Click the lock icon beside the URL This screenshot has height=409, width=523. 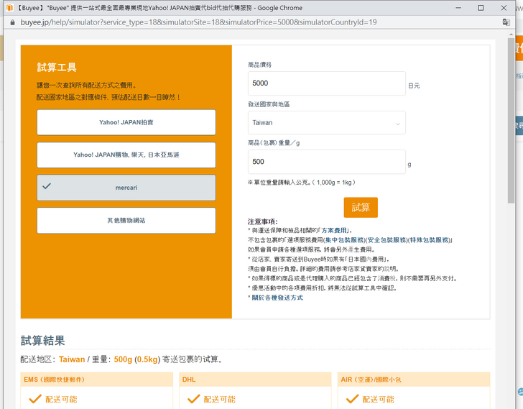coord(10,22)
